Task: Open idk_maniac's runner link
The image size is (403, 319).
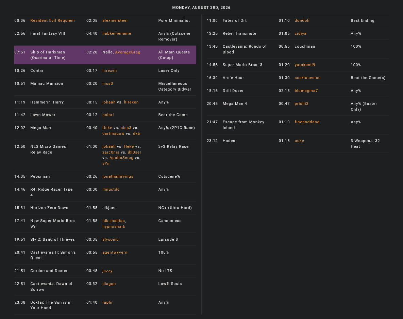Action: pyautogui.click(x=114, y=221)
